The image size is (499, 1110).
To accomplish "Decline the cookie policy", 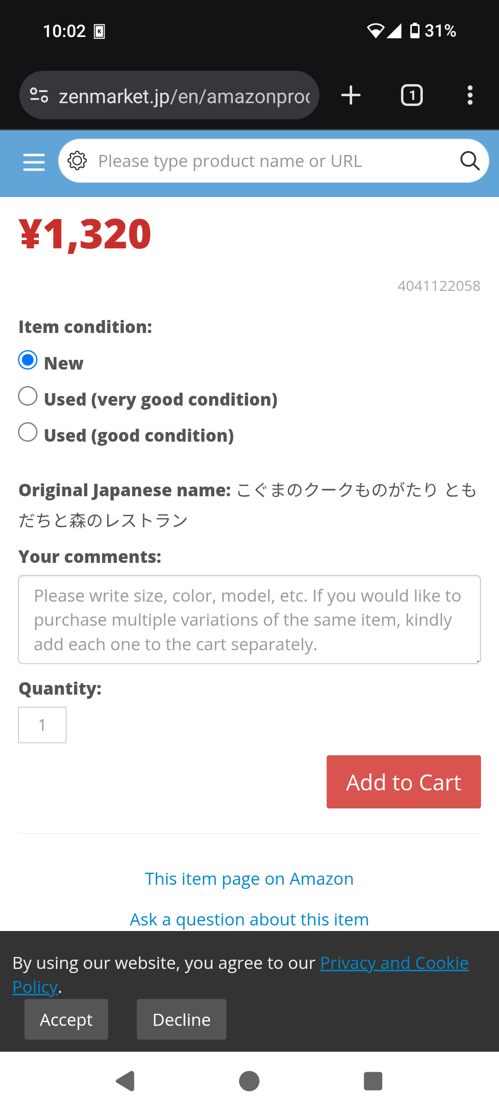I will point(182,1019).
